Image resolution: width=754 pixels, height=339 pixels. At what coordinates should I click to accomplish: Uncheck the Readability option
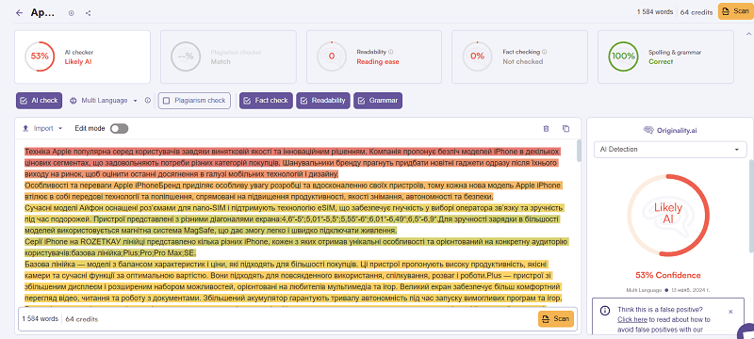tap(322, 101)
